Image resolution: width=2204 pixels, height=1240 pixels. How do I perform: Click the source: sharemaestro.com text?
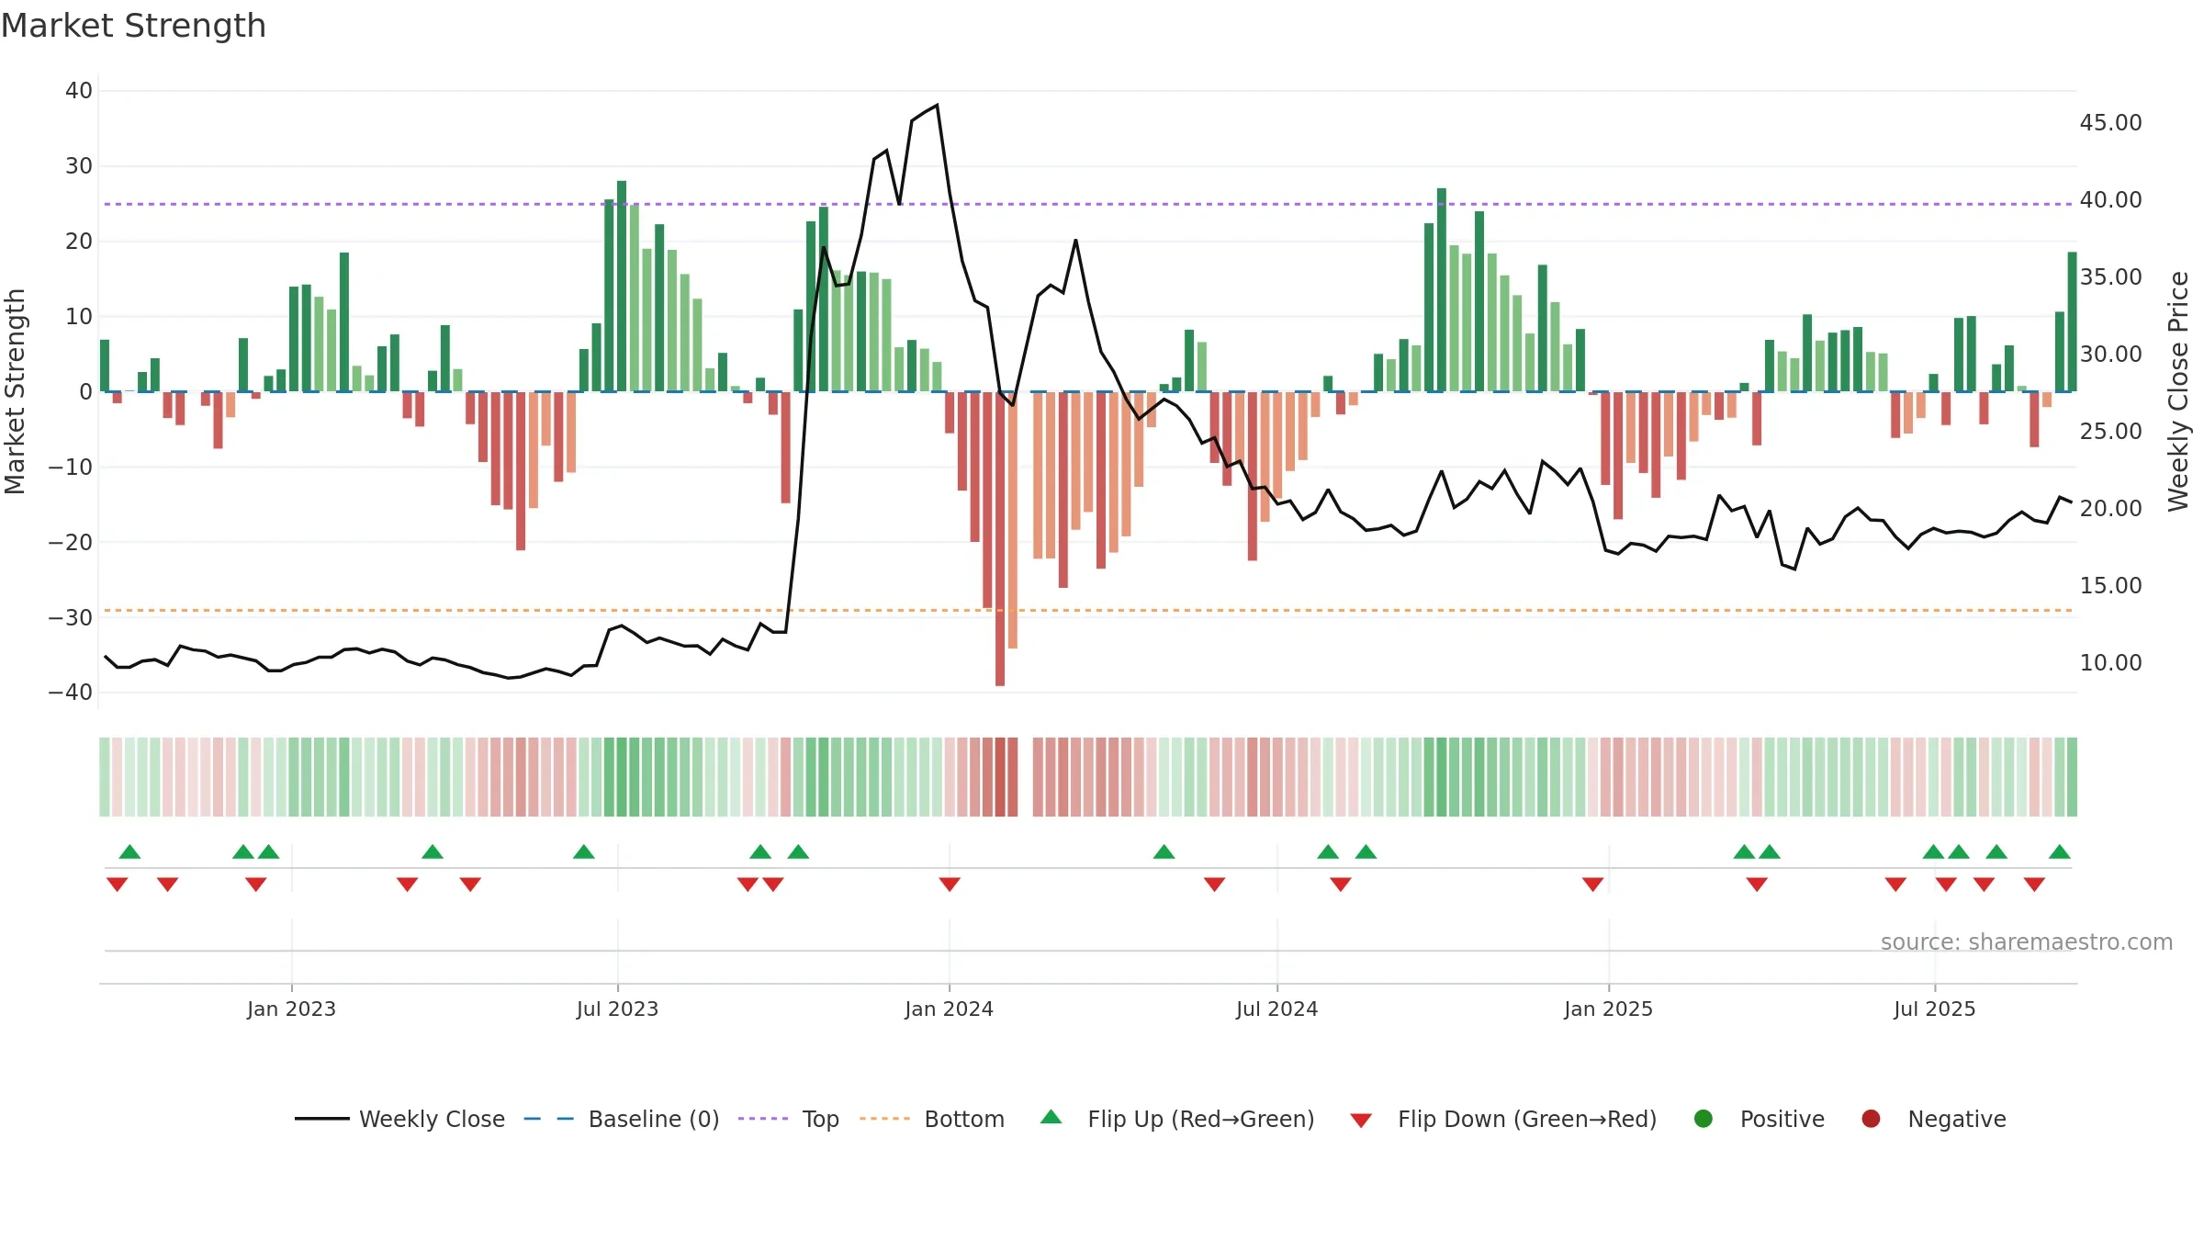2027,942
